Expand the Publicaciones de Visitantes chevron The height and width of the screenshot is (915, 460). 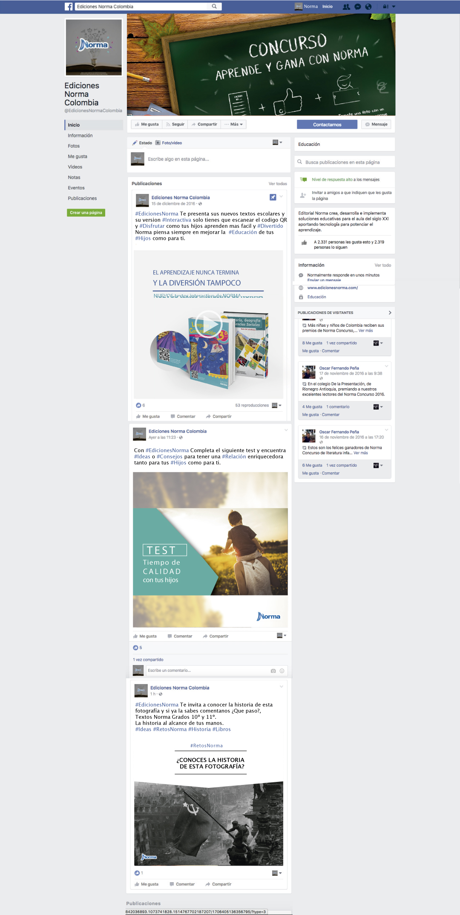[390, 313]
